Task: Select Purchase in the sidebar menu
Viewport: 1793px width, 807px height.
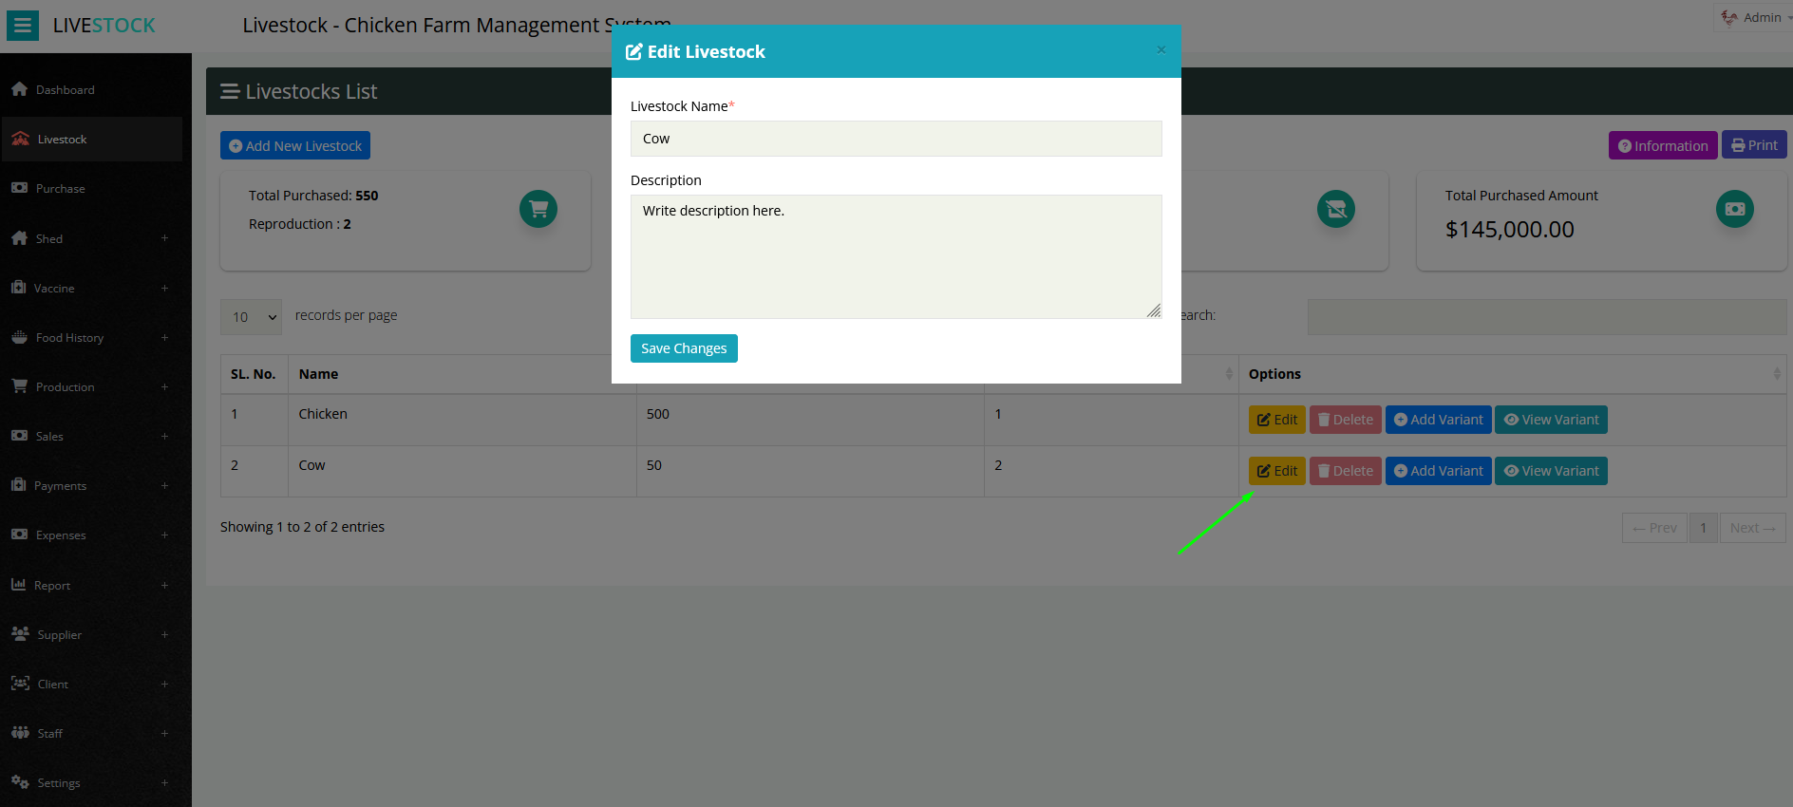Action: click(60, 189)
